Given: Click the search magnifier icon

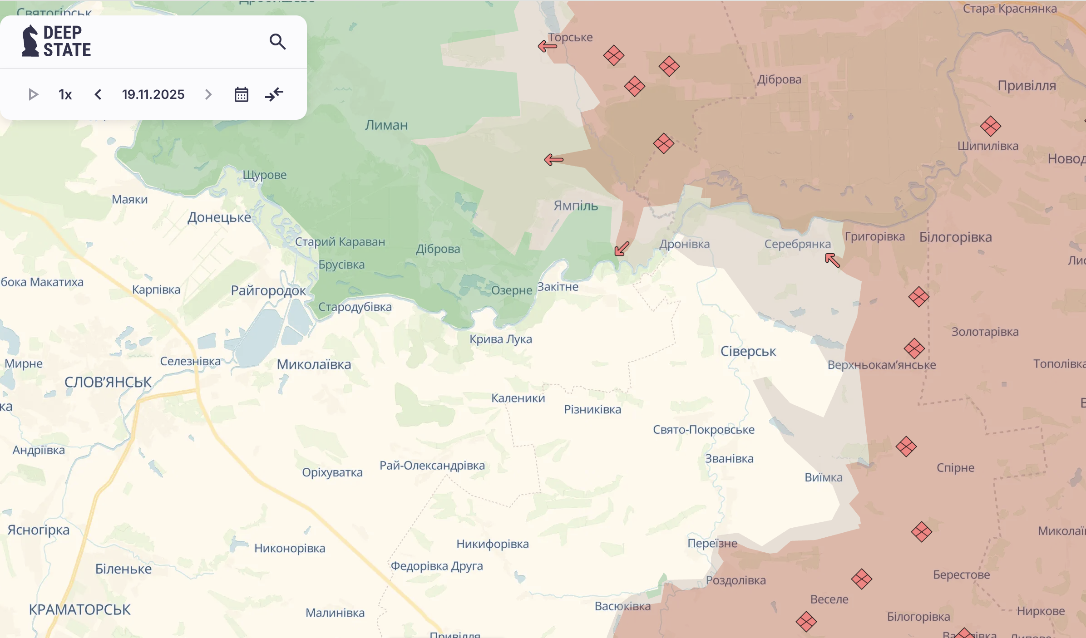Looking at the screenshot, I should 277,42.
